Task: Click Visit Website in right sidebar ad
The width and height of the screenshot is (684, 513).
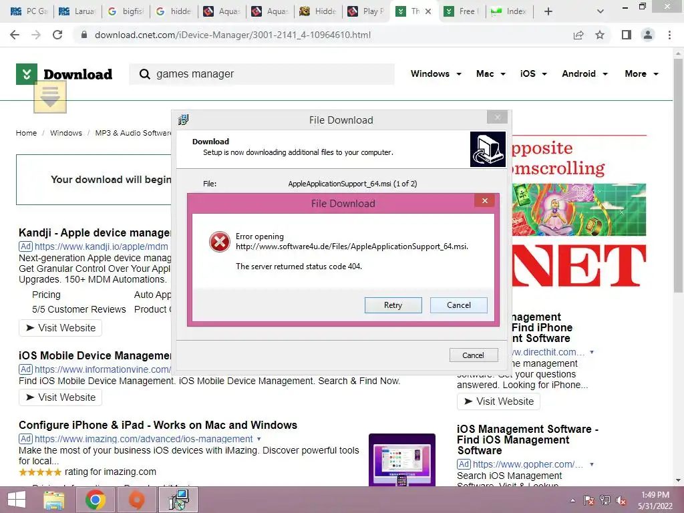Action: click(498, 401)
